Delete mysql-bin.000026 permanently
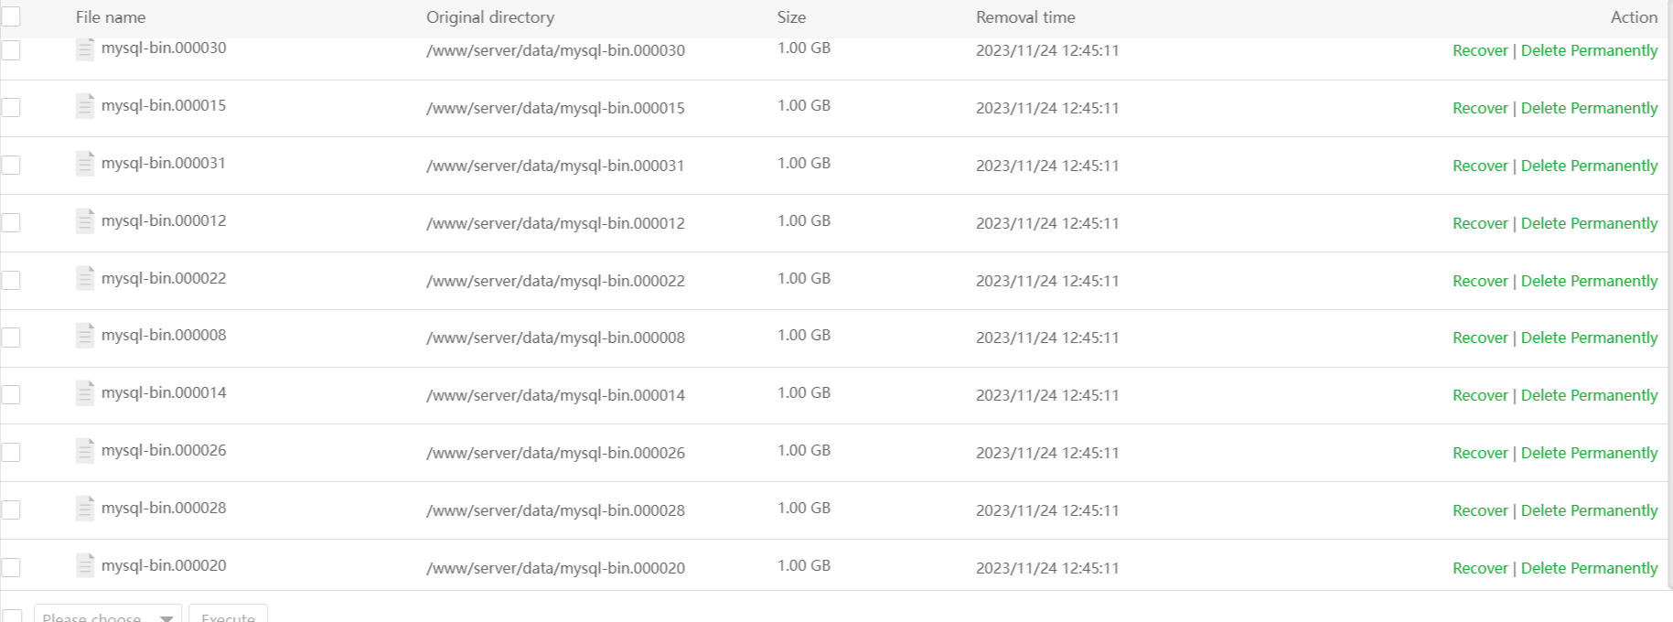Viewport: 1673px width, 622px height. point(1589,454)
